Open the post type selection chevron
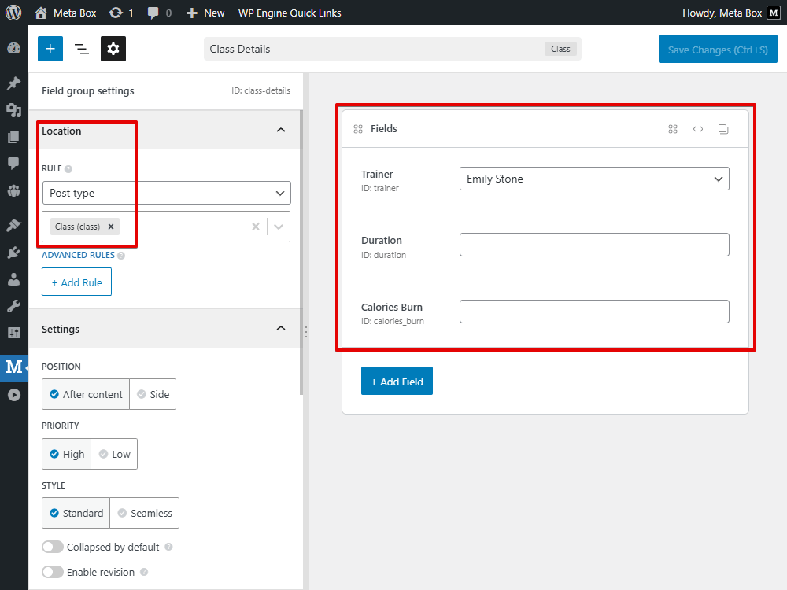787x590 pixels. pos(279,227)
